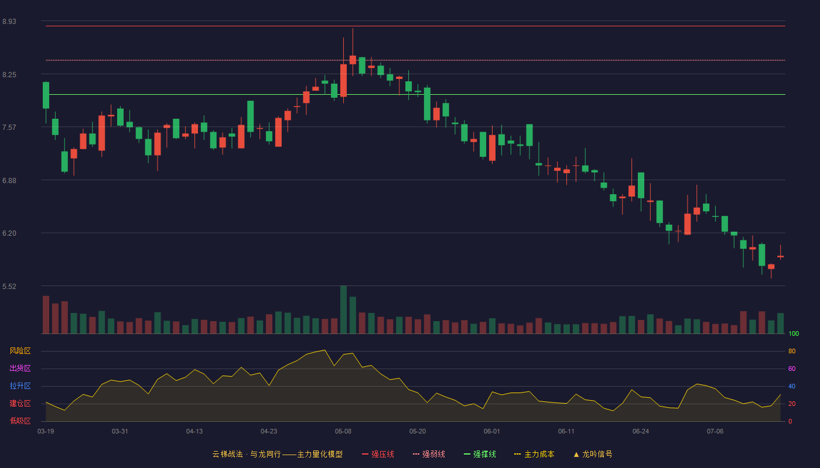Click the 06-01 date axis label

tap(492, 431)
